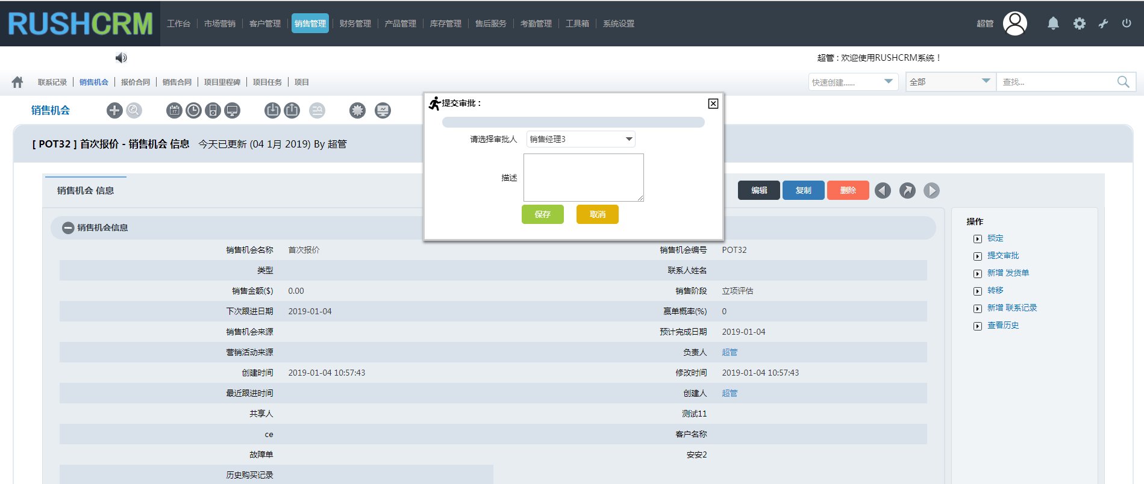This screenshot has width=1144, height=484.
Task: Close the 提交审批 dialog
Action: point(713,104)
